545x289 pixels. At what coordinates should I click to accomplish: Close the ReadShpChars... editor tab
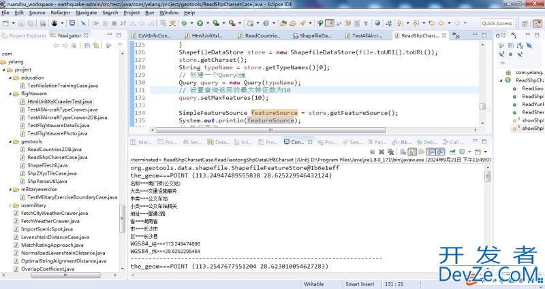point(444,35)
